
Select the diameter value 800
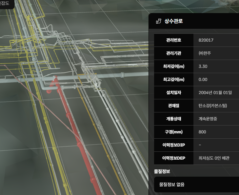pyautogui.click(x=202, y=132)
